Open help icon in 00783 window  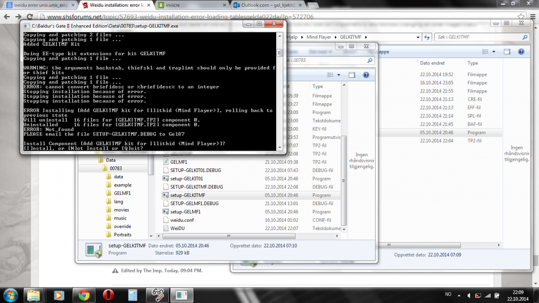tap(366, 75)
